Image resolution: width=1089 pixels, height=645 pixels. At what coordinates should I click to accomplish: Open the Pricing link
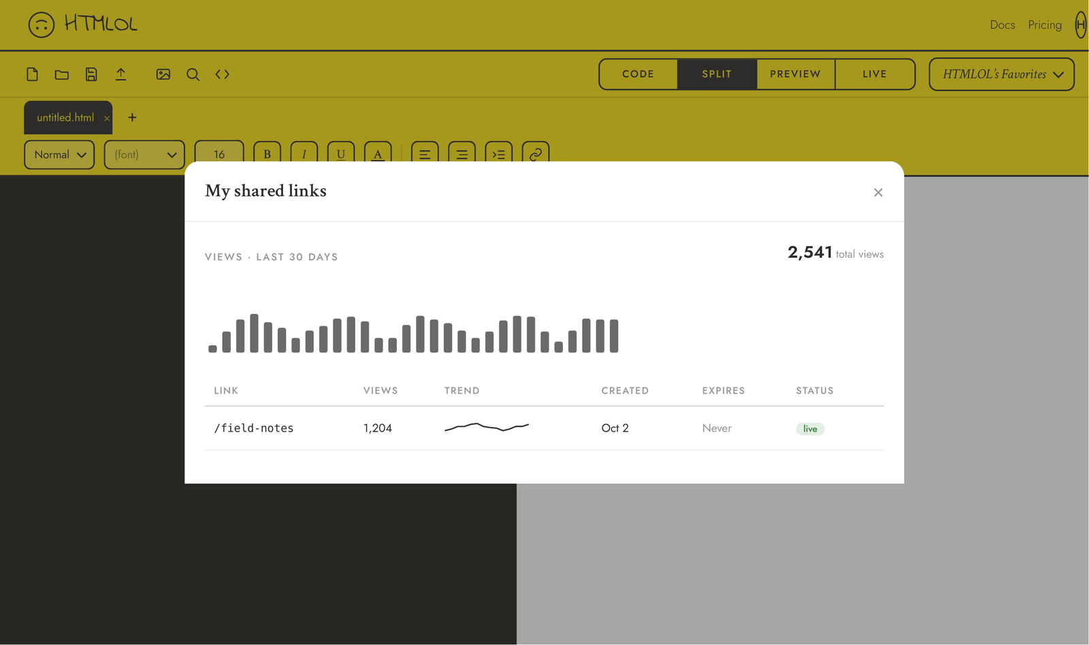(x=1045, y=25)
